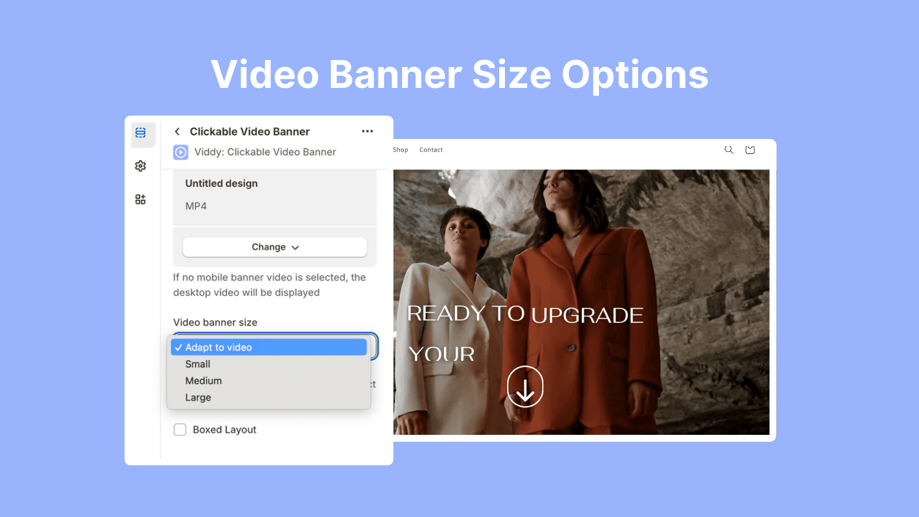The width and height of the screenshot is (919, 517).
Task: Open the app embeds grid icon
Action: pos(141,199)
